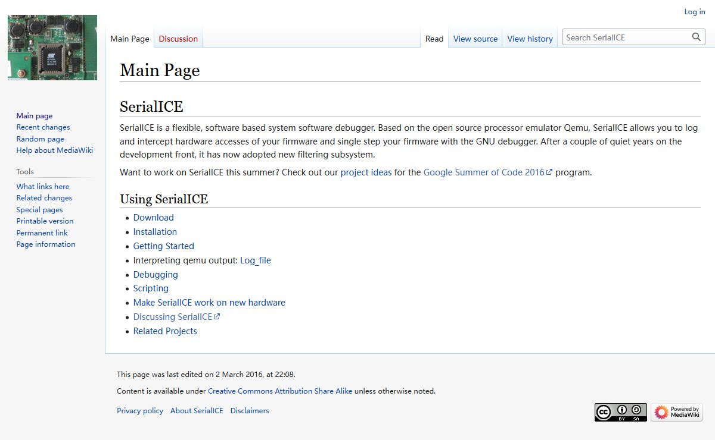Open the Creative Commons BY-SA badge
This screenshot has height=440, width=715.
pos(620,412)
